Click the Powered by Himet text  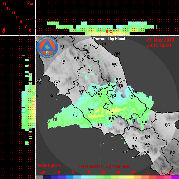pyautogui.click(x=109, y=39)
